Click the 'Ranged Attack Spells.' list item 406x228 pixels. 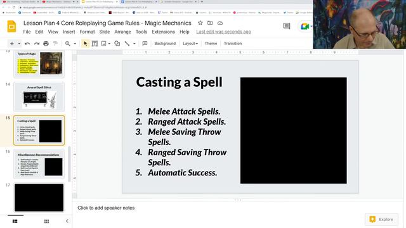point(187,122)
